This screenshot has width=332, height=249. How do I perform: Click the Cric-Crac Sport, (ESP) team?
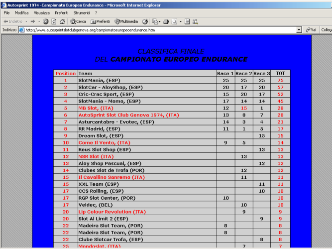pos(107,94)
